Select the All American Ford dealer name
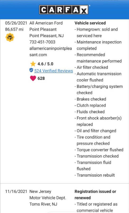129x213 pixels. [46, 23]
